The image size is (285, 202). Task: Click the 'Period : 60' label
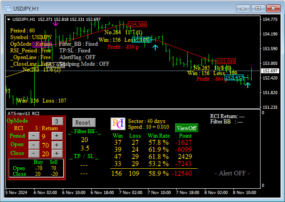tap(22, 31)
